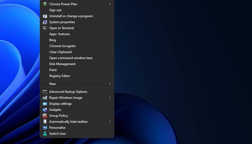Image resolution: width=252 pixels, height=144 pixels.
Task: Click the Switch User person icon
Action: (x=45, y=134)
